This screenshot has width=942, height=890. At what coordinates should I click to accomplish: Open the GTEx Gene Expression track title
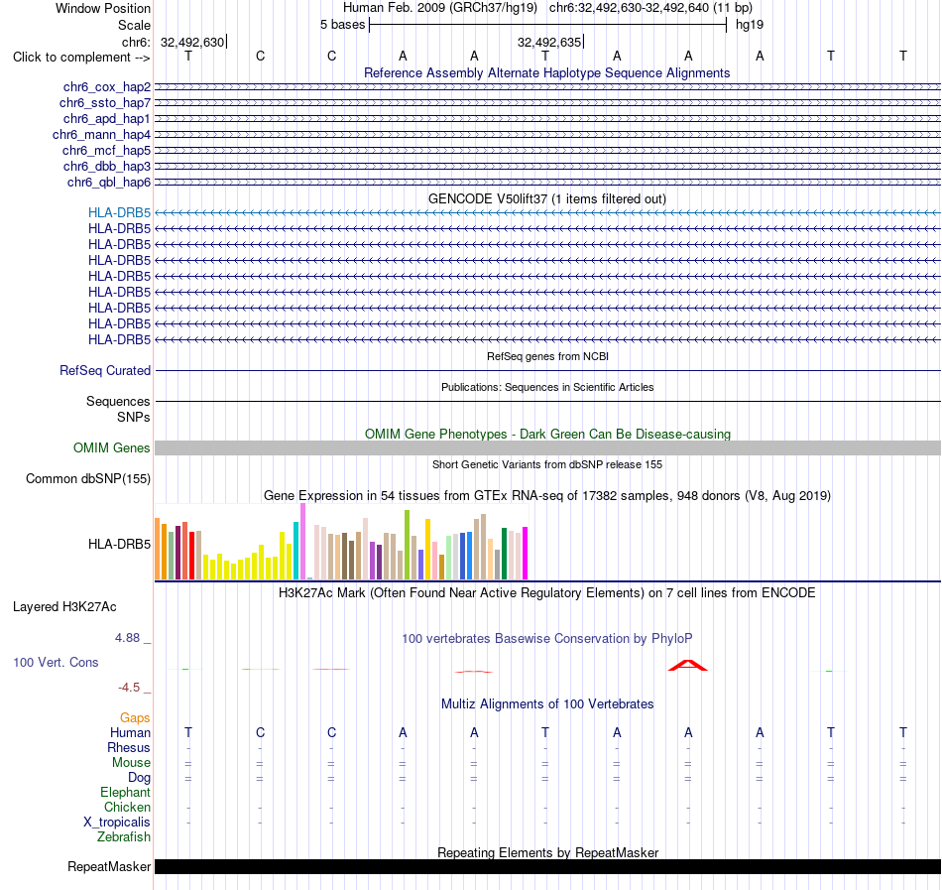(x=547, y=496)
